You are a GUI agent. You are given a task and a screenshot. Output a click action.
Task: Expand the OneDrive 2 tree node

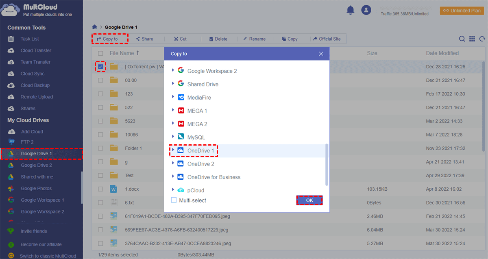(173, 163)
